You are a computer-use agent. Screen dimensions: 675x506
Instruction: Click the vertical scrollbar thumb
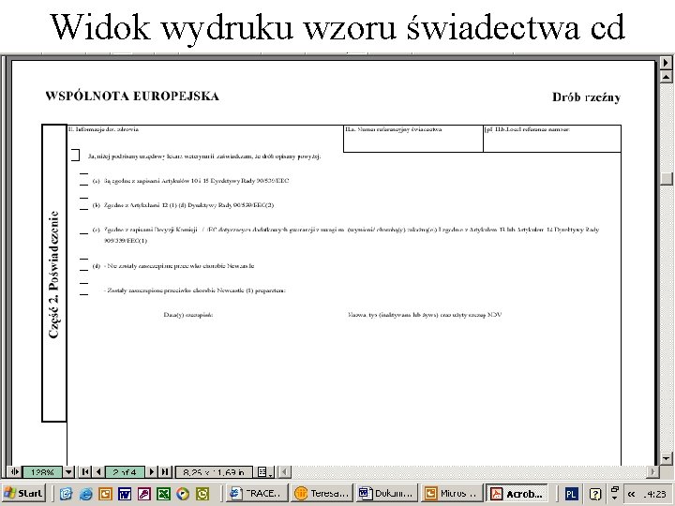tap(667, 179)
